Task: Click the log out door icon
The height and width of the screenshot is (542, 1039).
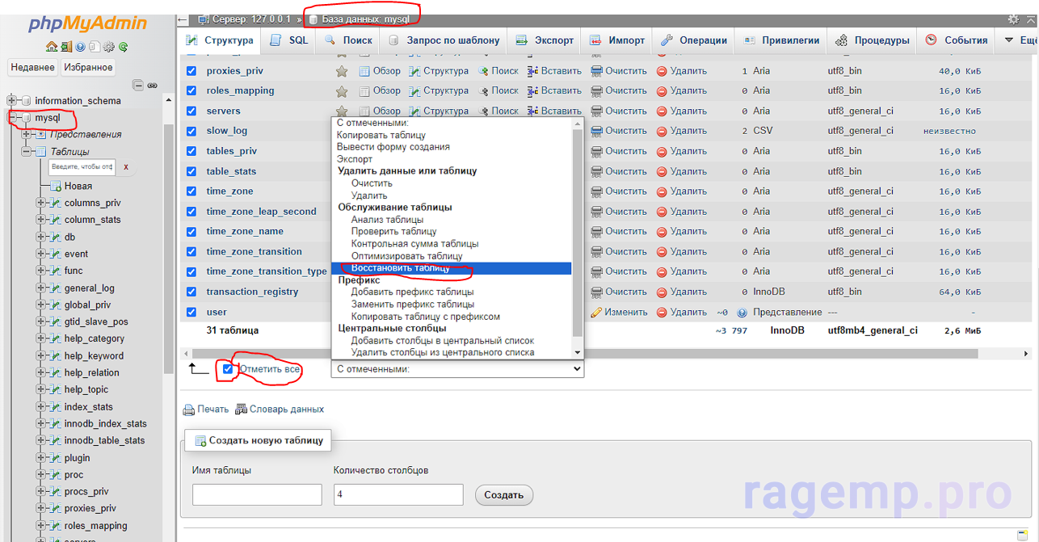Action: 66,47
